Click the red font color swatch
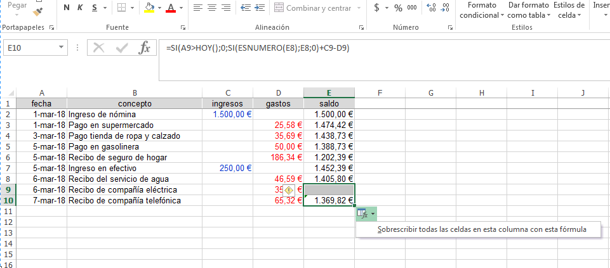The image size is (610, 268). click(171, 9)
